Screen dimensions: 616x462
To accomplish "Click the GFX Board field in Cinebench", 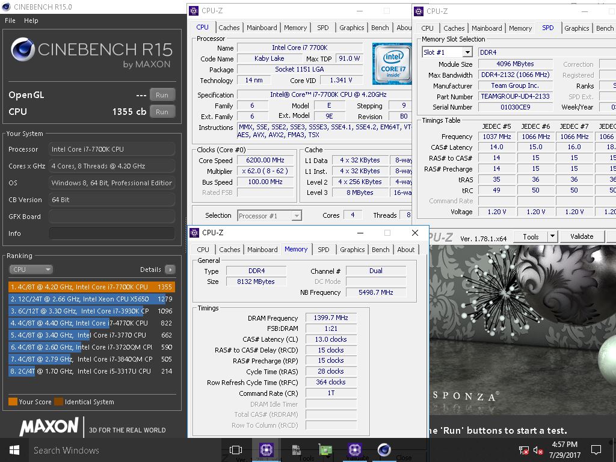I will 112,217.
